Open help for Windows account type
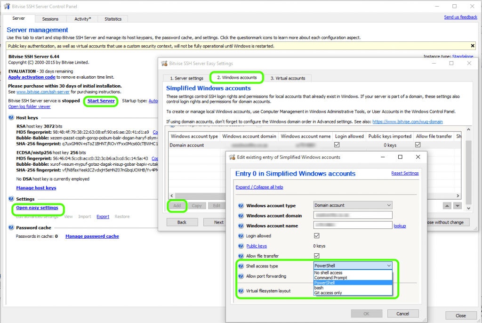Image resolution: width=482 pixels, height=323 pixels. 241,205
